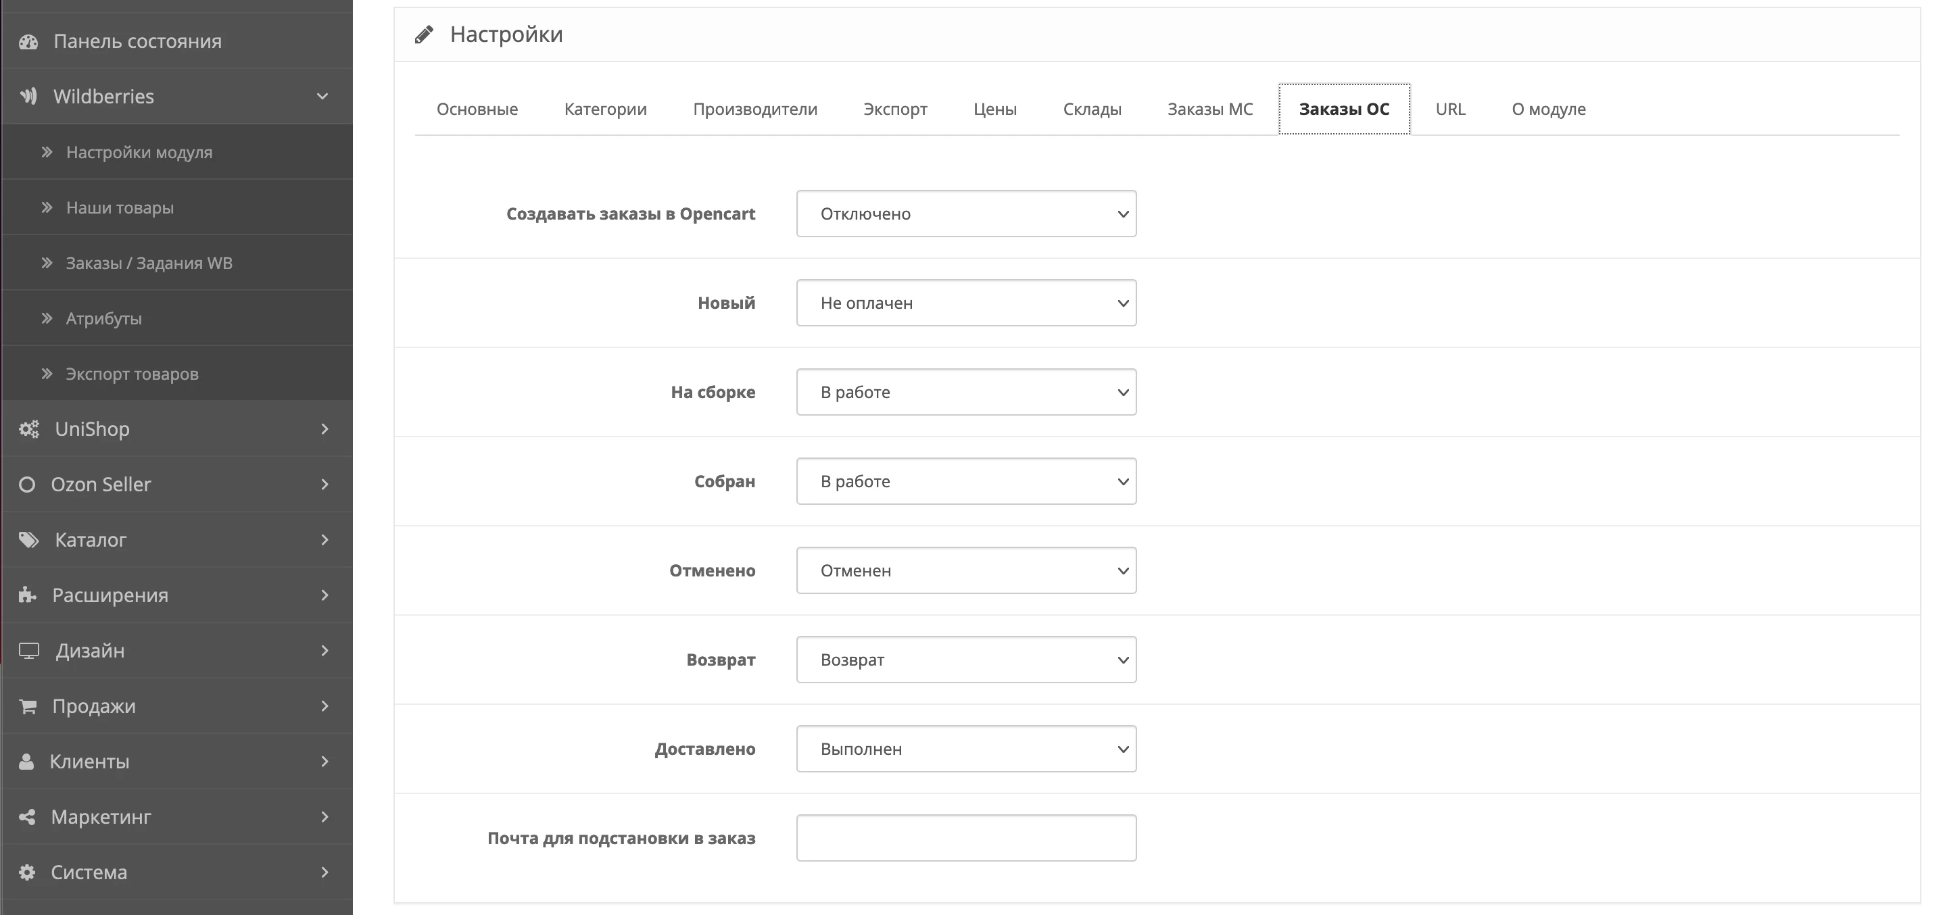This screenshot has height=915, width=1947.
Task: Expand the Маркетинг chevron
Action: 325,817
